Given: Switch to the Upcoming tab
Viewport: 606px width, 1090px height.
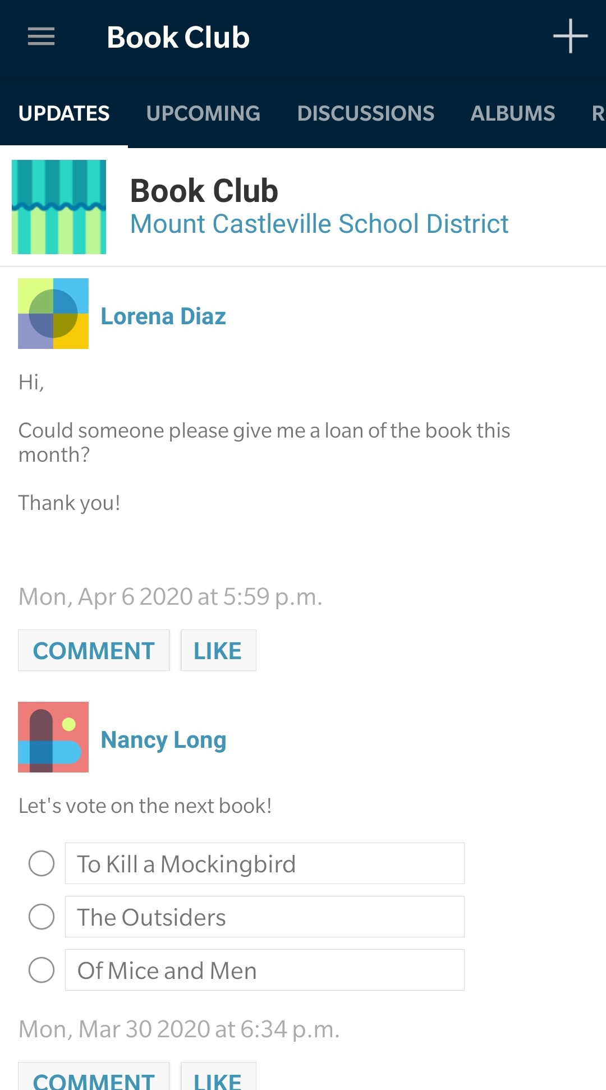Looking at the screenshot, I should click(x=203, y=113).
